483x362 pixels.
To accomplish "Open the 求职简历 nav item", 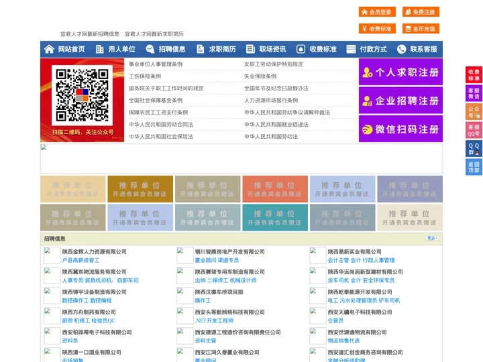I will pos(222,49).
